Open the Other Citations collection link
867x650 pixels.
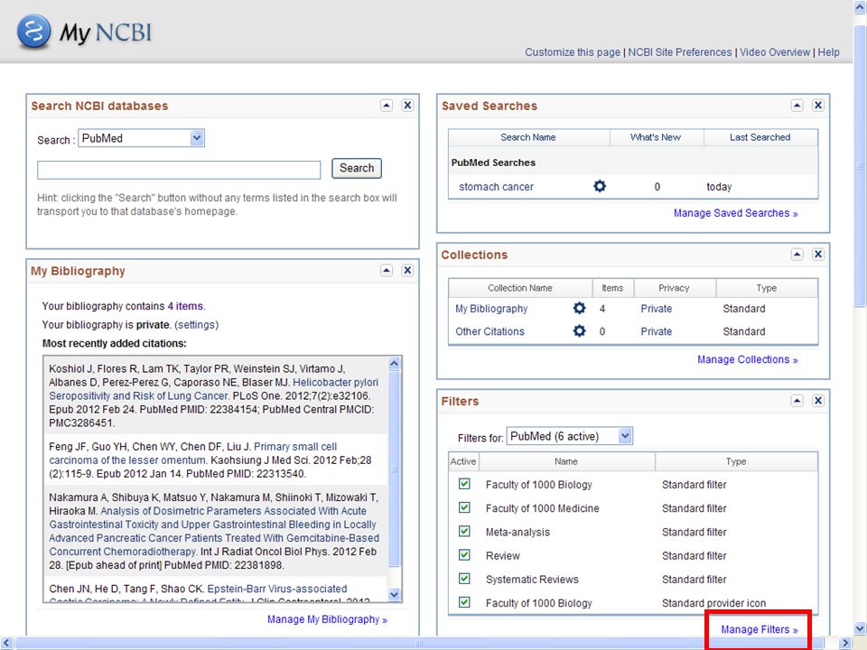click(x=489, y=331)
